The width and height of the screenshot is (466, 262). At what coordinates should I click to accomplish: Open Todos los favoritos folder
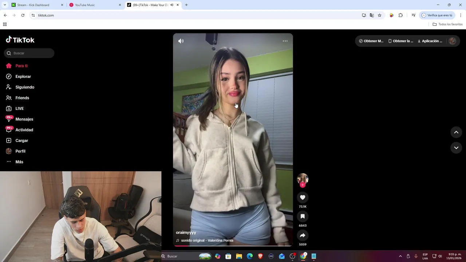447,24
